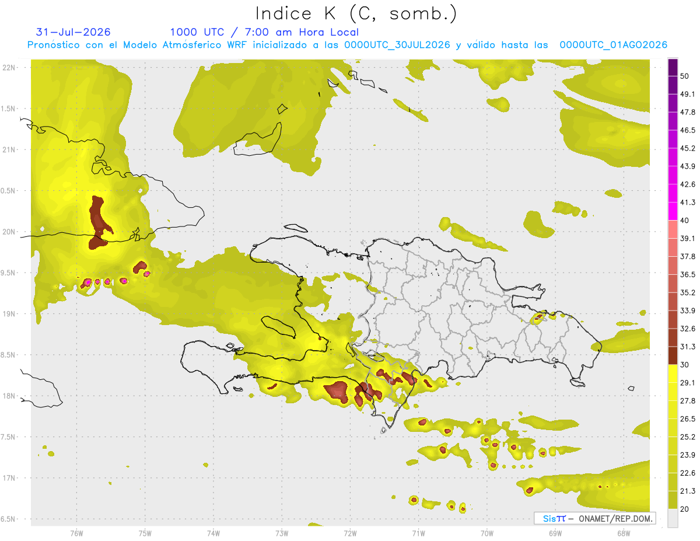Pick the dark brown swatch between 30 and 31.3
Viewport: 700px width, 541px height.
pos(673,356)
